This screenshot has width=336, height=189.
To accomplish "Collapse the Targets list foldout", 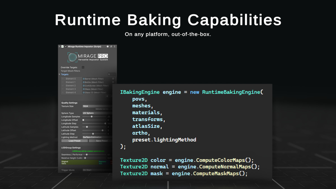I will tap(59, 74).
